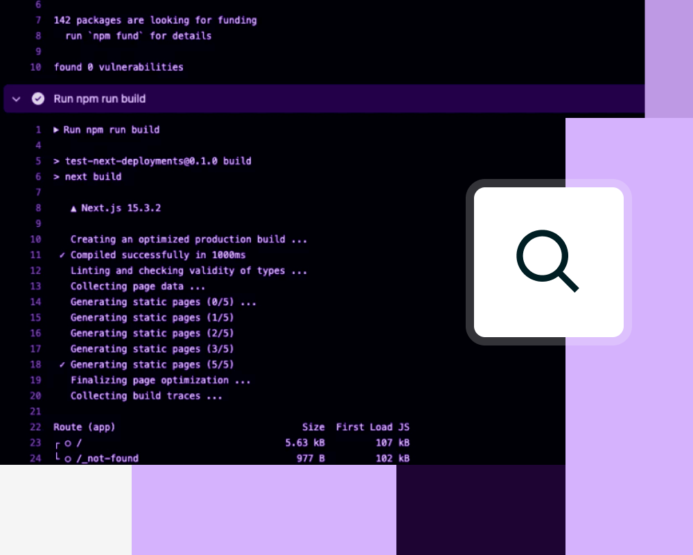Select the '102 kB' first load value
The width and height of the screenshot is (693, 555).
[x=393, y=459]
